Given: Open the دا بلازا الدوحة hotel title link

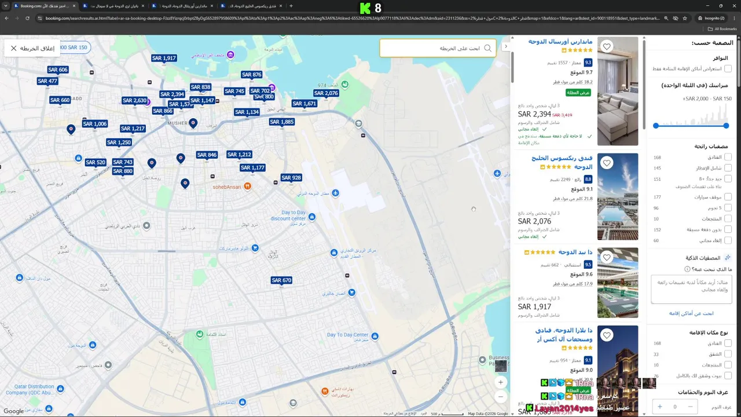Looking at the screenshot, I should click(564, 335).
